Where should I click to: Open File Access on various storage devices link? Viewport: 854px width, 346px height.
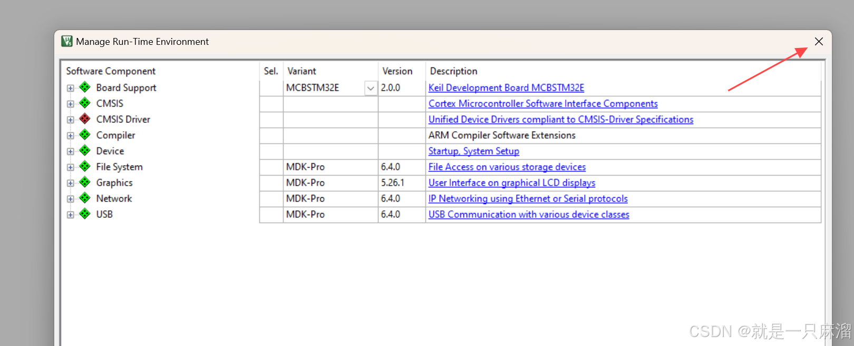[x=507, y=167]
